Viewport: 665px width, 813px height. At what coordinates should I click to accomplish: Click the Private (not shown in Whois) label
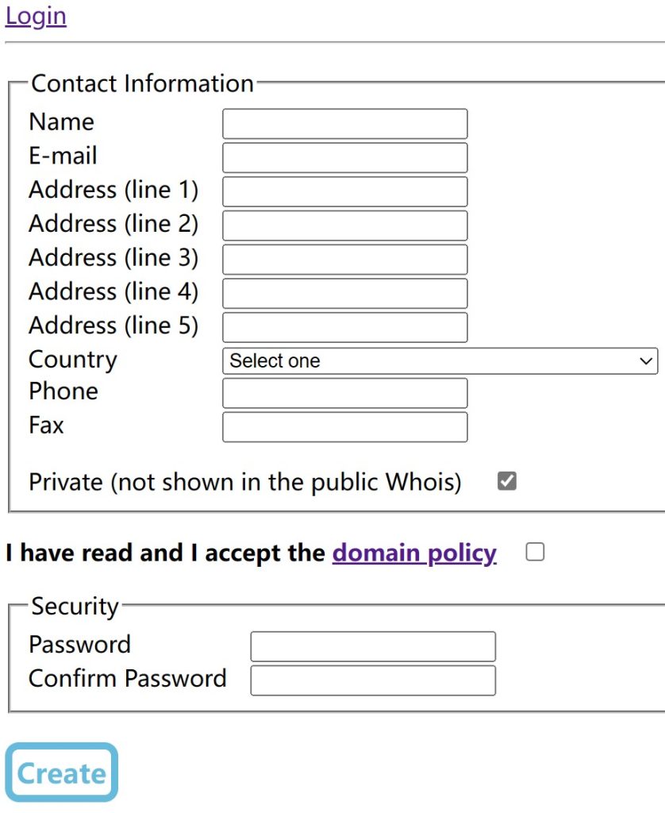244,483
